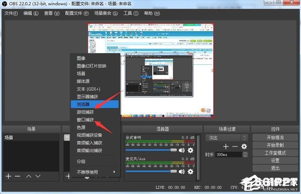Click REC: 00:00:00 status text
Image resolution: width=301 pixels, height=194 pixels.
click(208, 187)
